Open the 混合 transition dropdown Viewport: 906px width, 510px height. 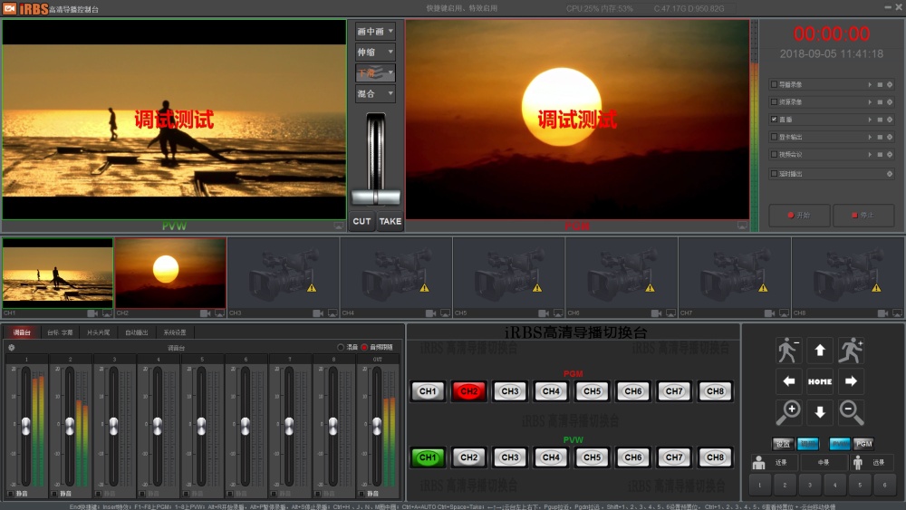(x=375, y=93)
